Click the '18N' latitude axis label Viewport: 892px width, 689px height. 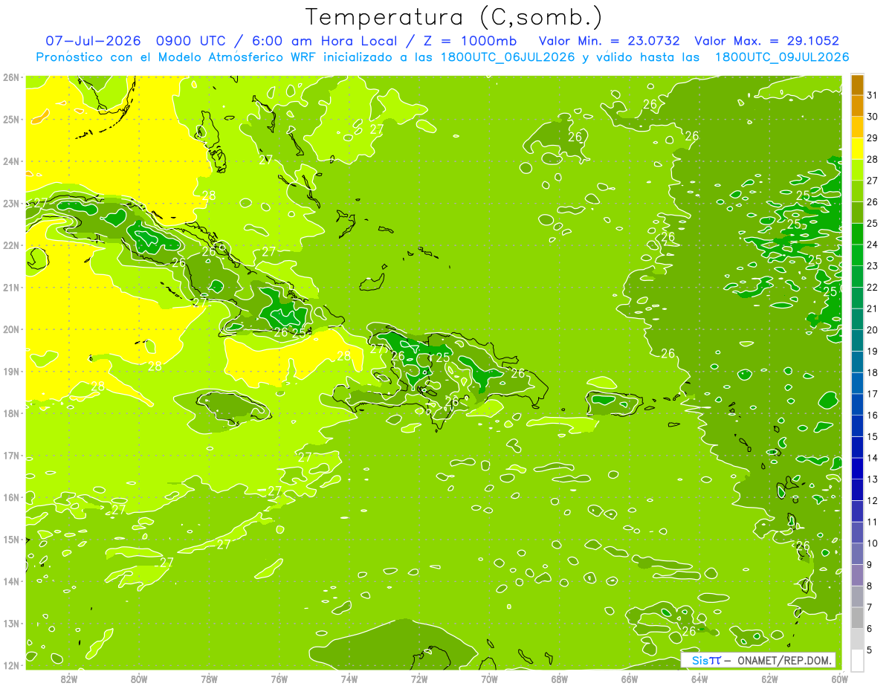tap(10, 413)
